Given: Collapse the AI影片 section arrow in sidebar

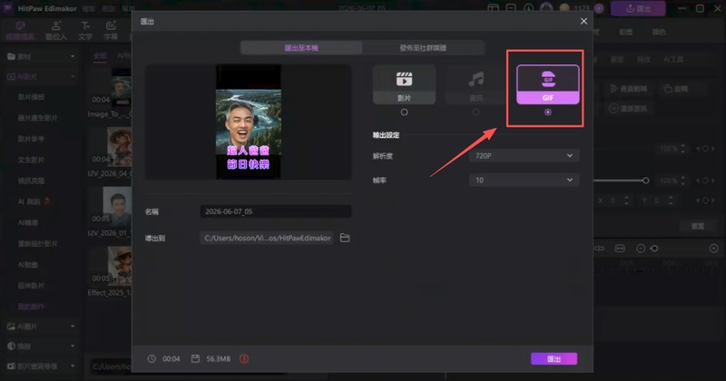Looking at the screenshot, I should tap(73, 76).
